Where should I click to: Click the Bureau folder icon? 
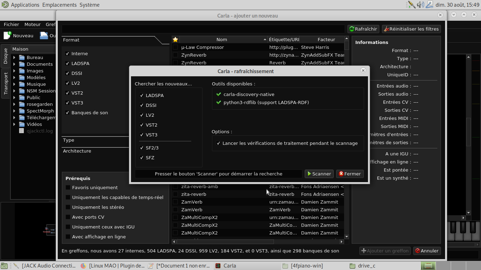22,57
